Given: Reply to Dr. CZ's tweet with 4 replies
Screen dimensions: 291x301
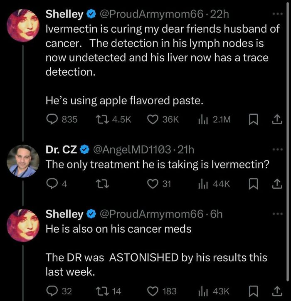Looking at the screenshot, I should (x=52, y=184).
